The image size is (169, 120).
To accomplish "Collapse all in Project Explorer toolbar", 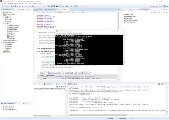I will (18, 10).
